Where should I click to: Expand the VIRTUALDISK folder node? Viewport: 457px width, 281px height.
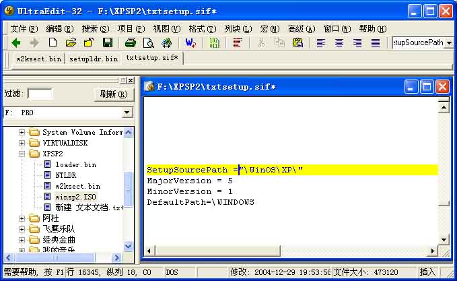[22, 143]
